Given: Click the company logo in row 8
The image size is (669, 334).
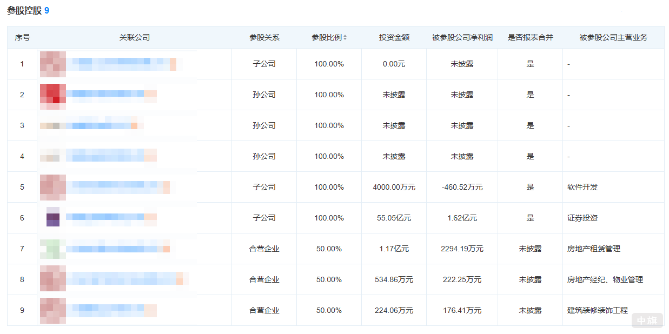Looking at the screenshot, I should point(52,279).
